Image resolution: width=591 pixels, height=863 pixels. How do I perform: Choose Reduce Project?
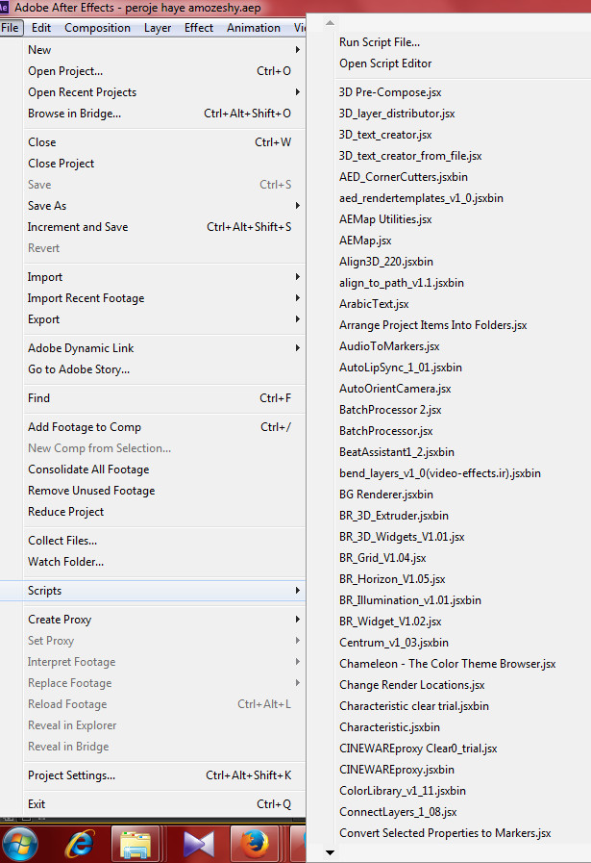point(163,512)
